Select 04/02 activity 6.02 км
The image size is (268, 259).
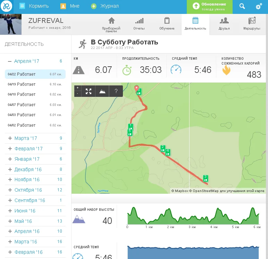[35, 125]
